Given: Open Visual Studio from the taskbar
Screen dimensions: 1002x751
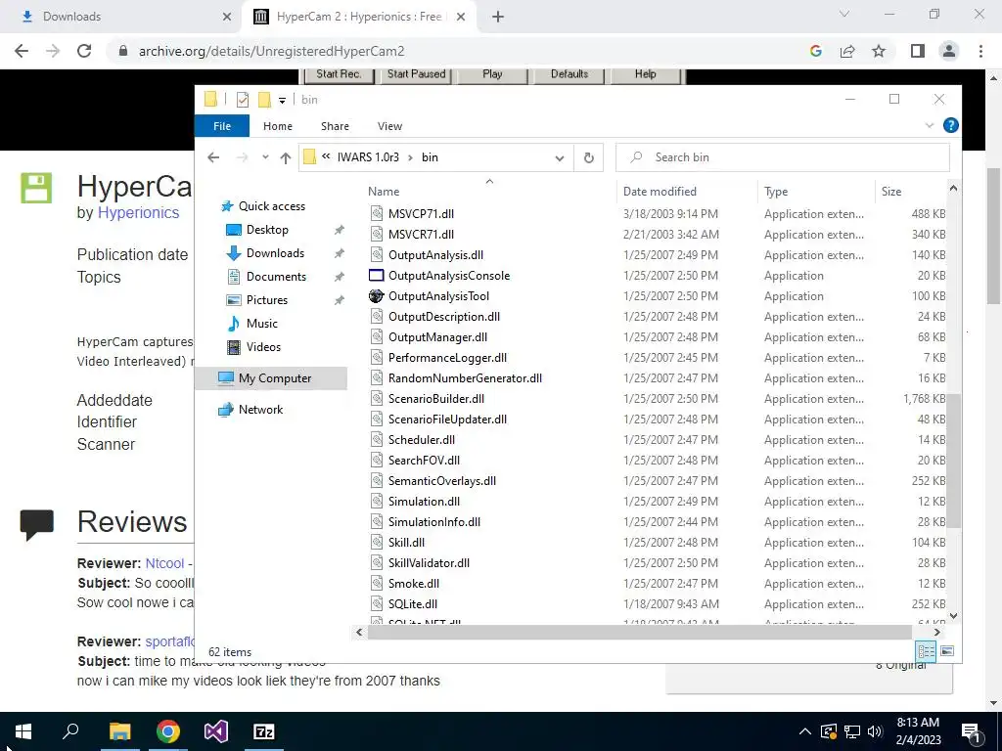Looking at the screenshot, I should click(216, 731).
